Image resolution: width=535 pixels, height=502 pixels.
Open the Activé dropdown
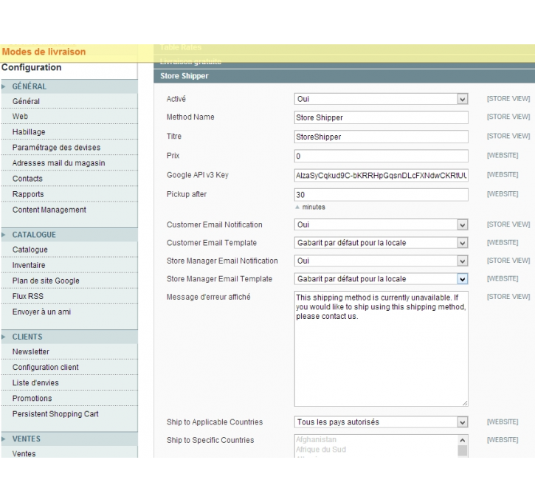tap(381, 99)
